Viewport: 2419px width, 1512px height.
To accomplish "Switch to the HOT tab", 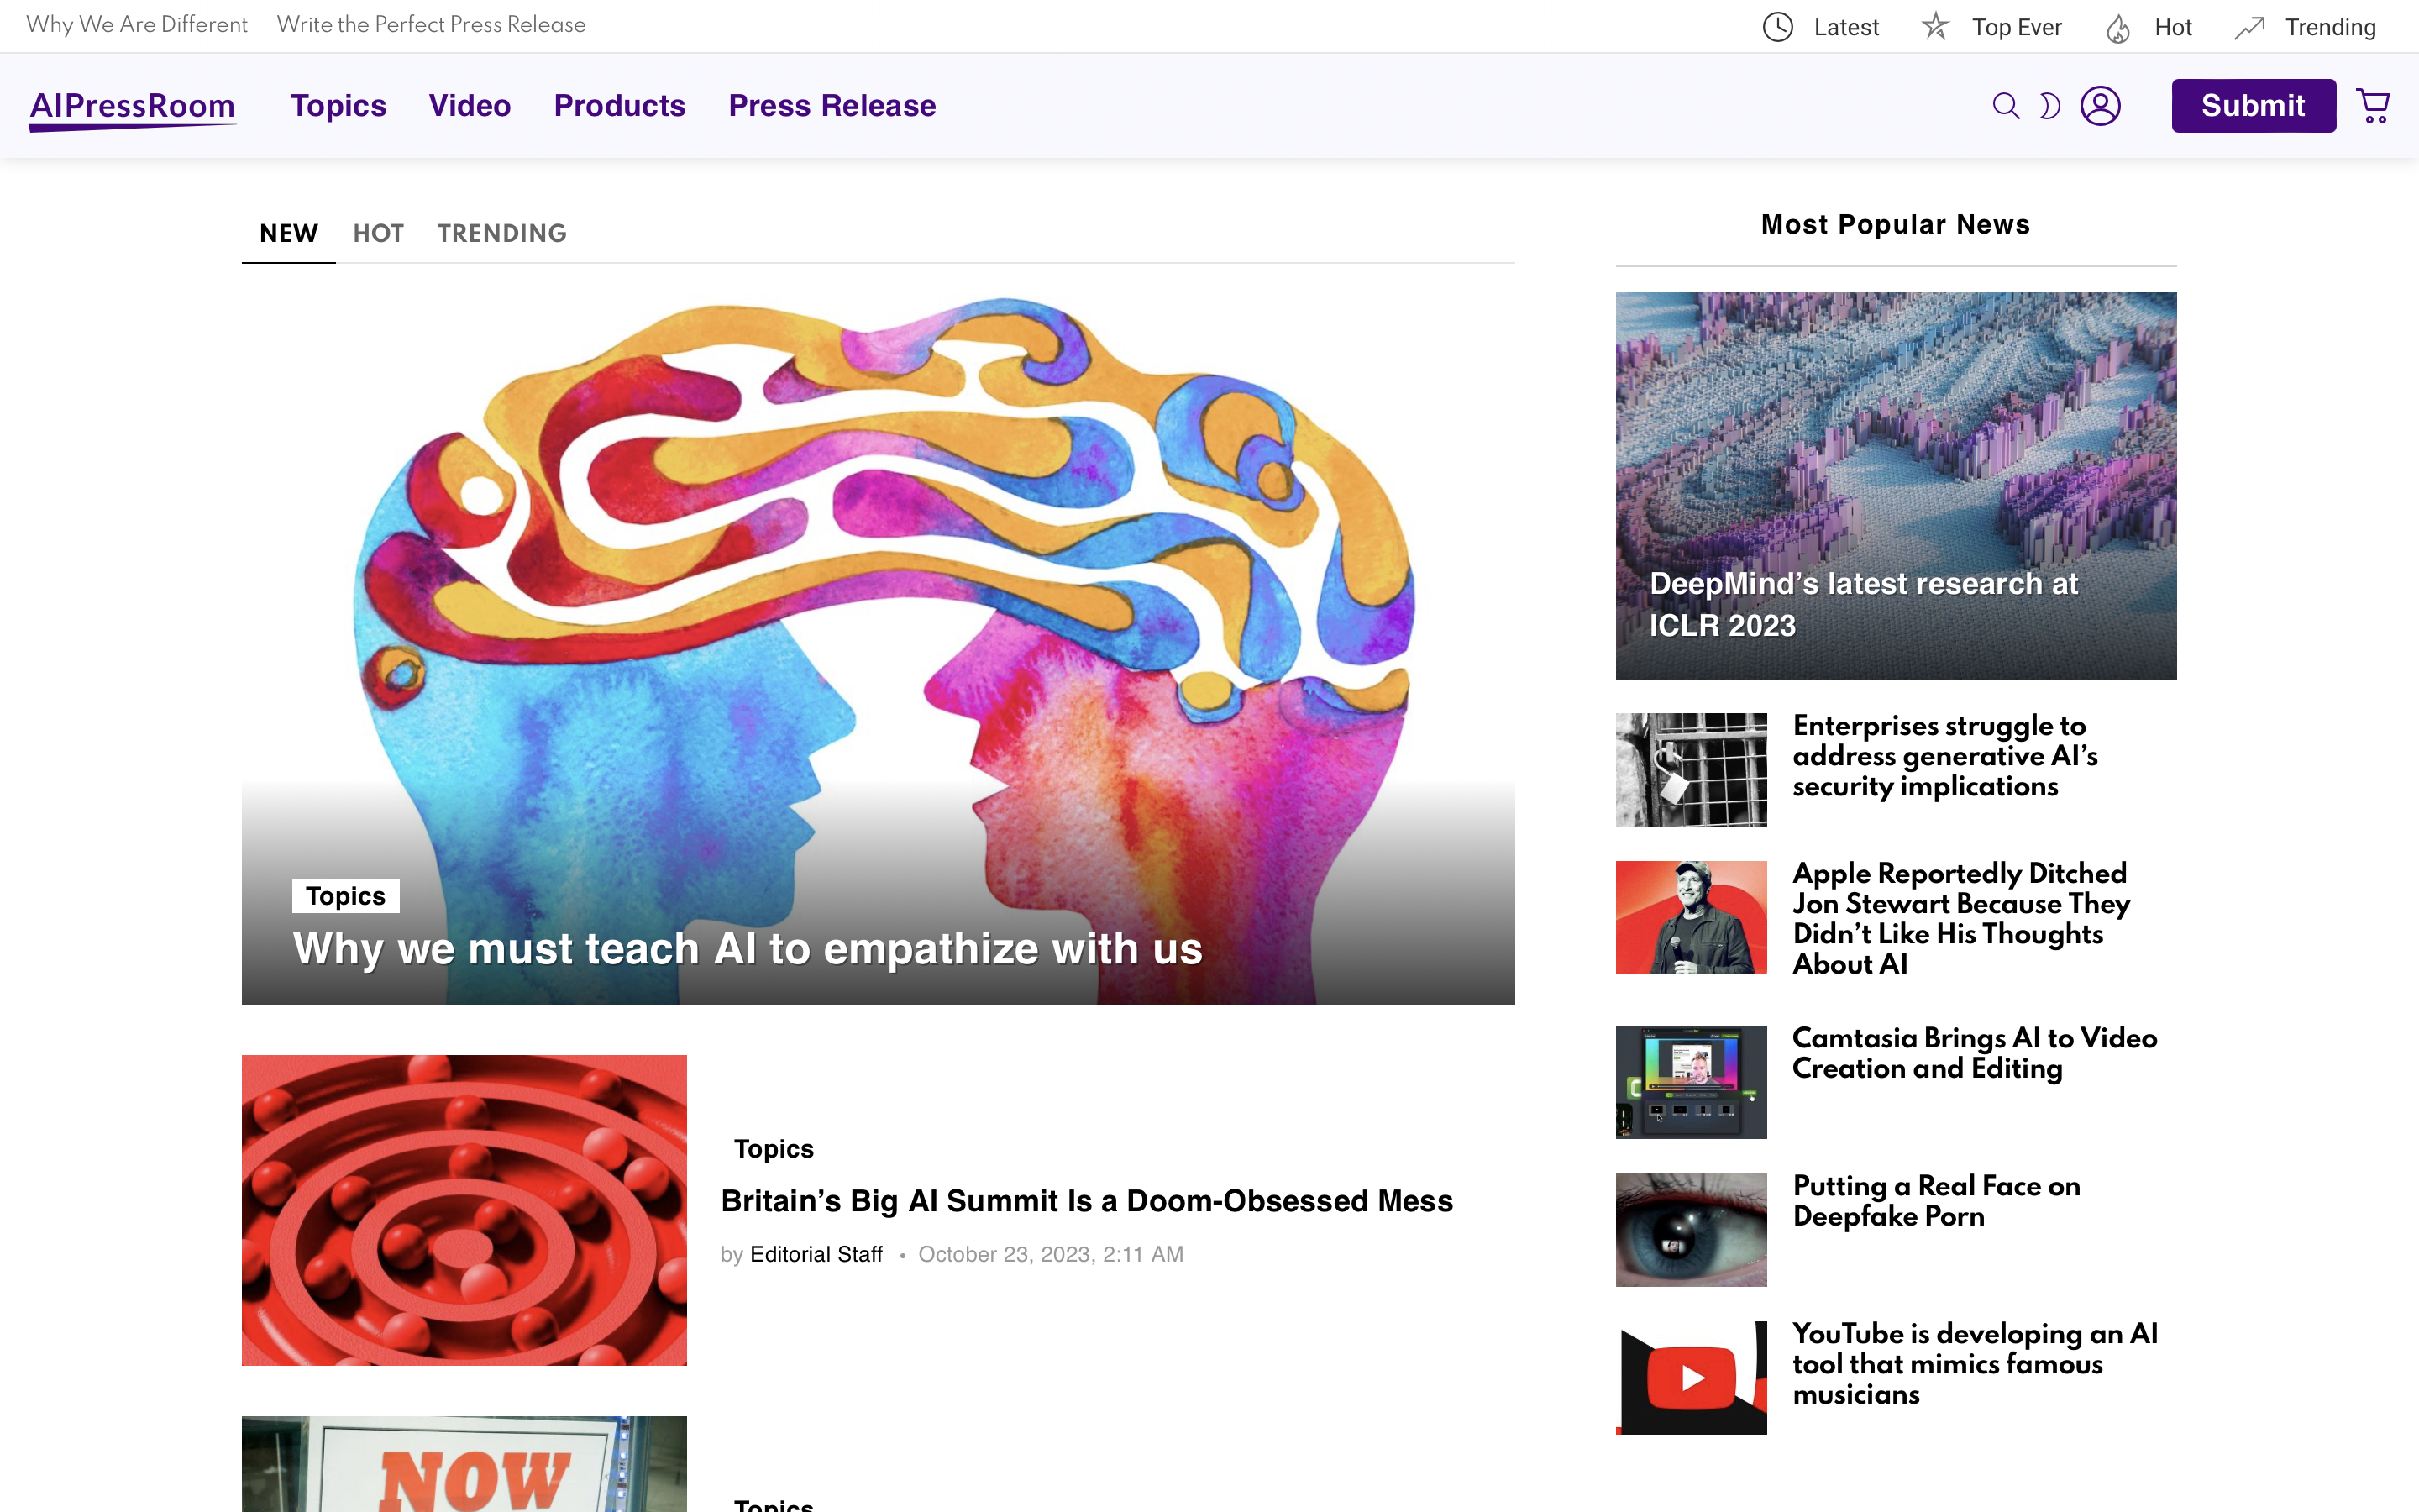I will 378,233.
